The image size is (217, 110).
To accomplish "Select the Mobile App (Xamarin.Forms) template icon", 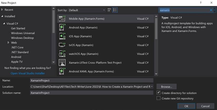I will pyautogui.click(x=62, y=19).
